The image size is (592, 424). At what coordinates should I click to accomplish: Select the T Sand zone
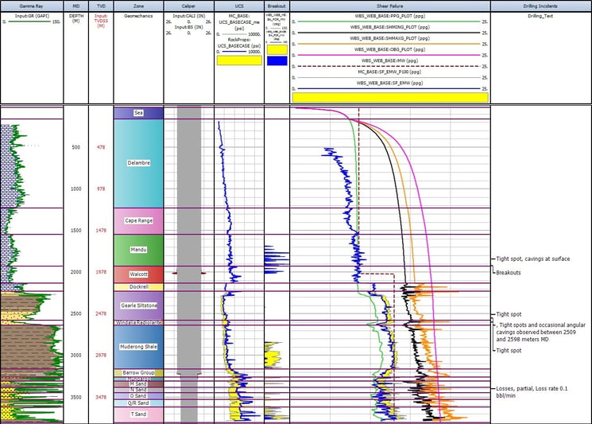[138, 414]
